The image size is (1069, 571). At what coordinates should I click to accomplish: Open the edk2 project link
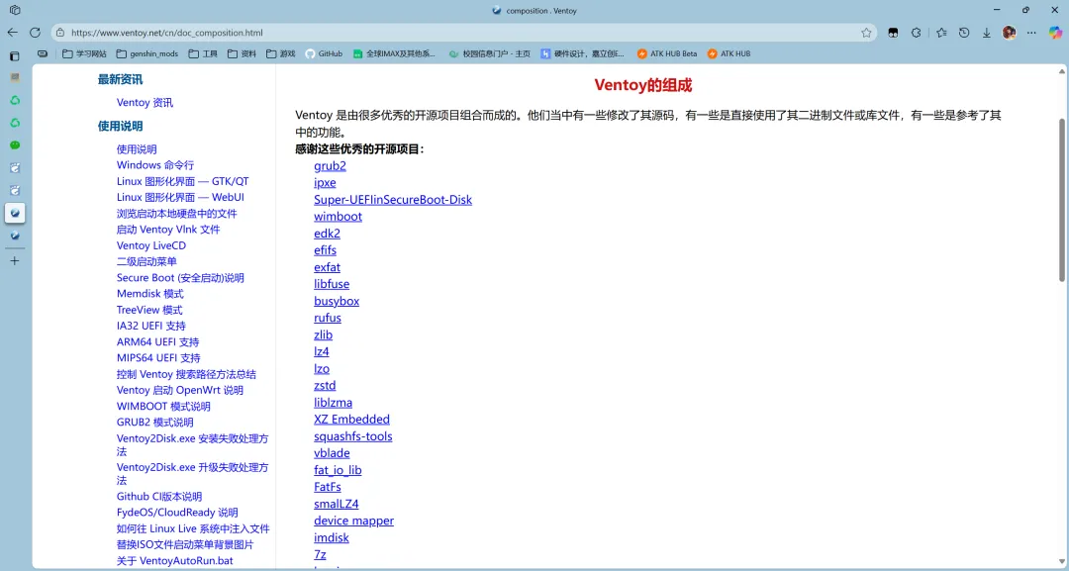coord(328,233)
